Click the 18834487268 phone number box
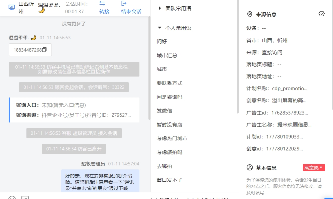This screenshot has width=333, height=199. 30,50
